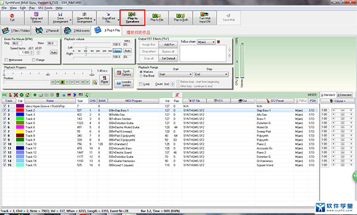The image size is (357, 215).
Task: Click the MIDI Program column header
Action: coord(133,101)
